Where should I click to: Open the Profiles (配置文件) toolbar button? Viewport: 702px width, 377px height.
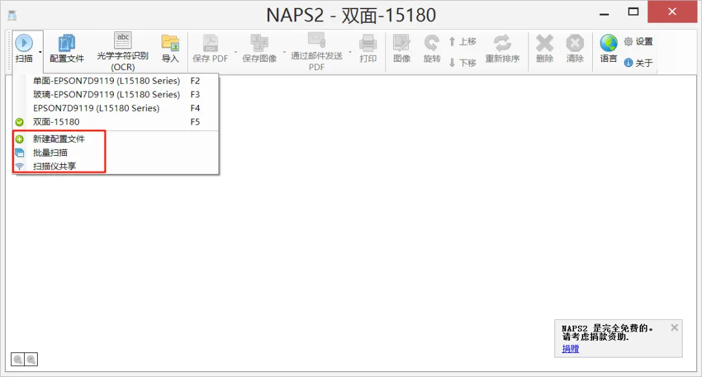pos(67,49)
